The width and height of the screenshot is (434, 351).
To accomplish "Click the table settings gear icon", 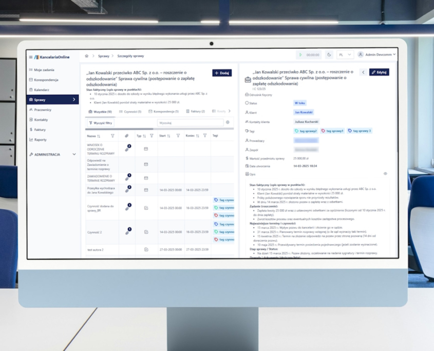I will pyautogui.click(x=228, y=123).
